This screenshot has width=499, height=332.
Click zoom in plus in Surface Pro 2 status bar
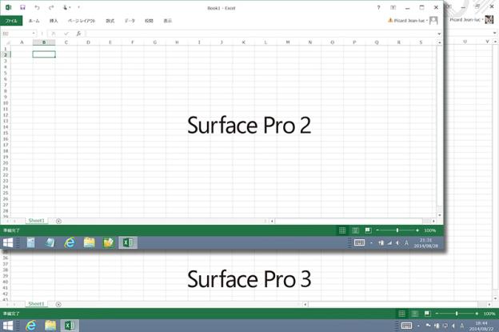click(x=417, y=230)
